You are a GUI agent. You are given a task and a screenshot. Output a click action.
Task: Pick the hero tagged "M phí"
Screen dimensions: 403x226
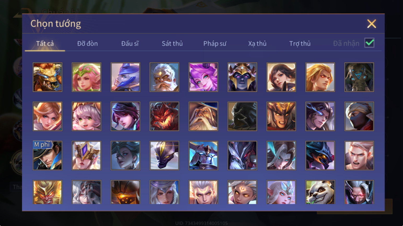pyautogui.click(x=48, y=156)
